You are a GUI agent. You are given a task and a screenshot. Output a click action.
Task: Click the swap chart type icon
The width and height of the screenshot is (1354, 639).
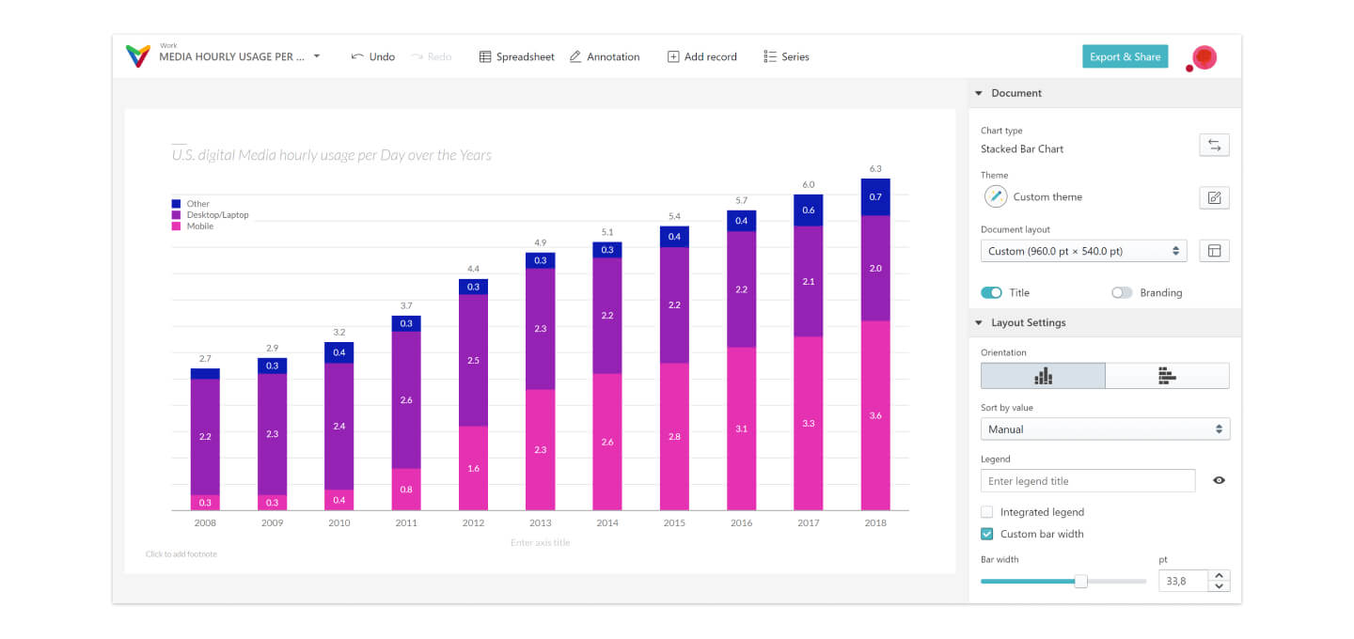[x=1214, y=145]
